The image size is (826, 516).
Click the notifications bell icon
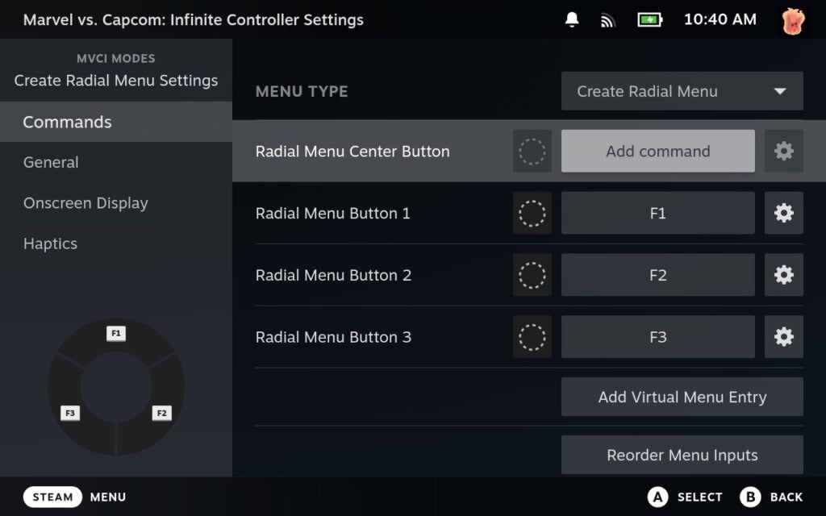[x=572, y=19]
